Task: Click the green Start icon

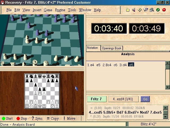Action: [x=3, y=118]
